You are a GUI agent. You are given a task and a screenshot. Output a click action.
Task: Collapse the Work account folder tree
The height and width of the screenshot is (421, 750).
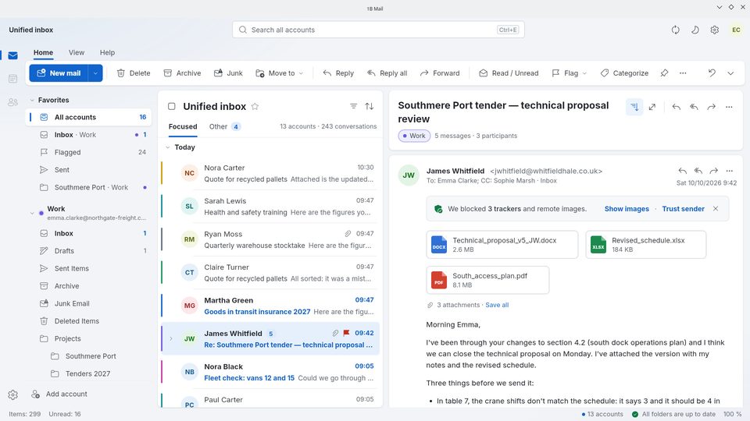tap(32, 213)
